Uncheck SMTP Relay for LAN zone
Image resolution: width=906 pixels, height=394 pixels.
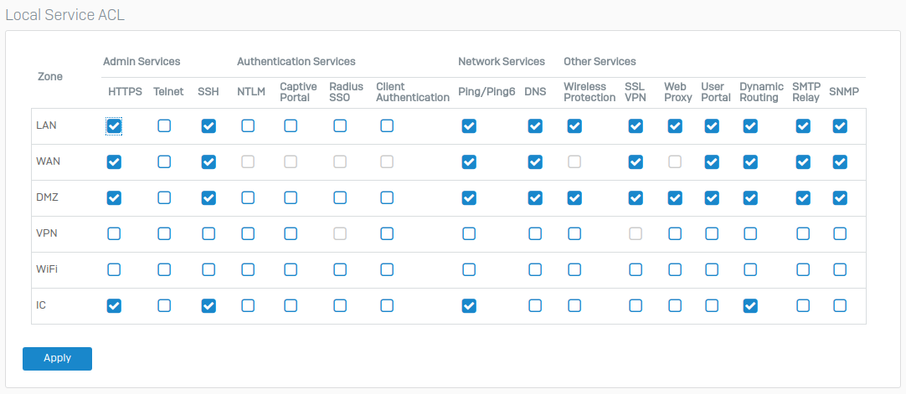point(802,125)
